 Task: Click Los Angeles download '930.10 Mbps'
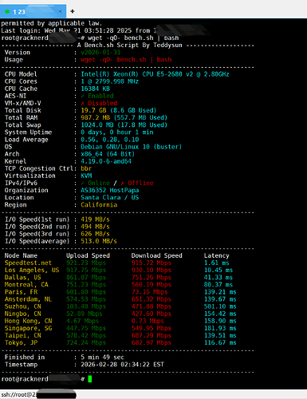152,271
